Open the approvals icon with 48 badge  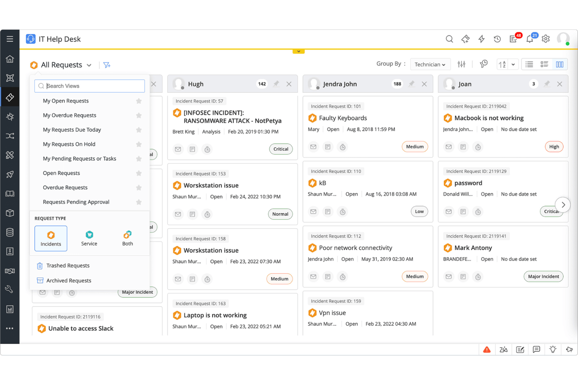(x=513, y=39)
